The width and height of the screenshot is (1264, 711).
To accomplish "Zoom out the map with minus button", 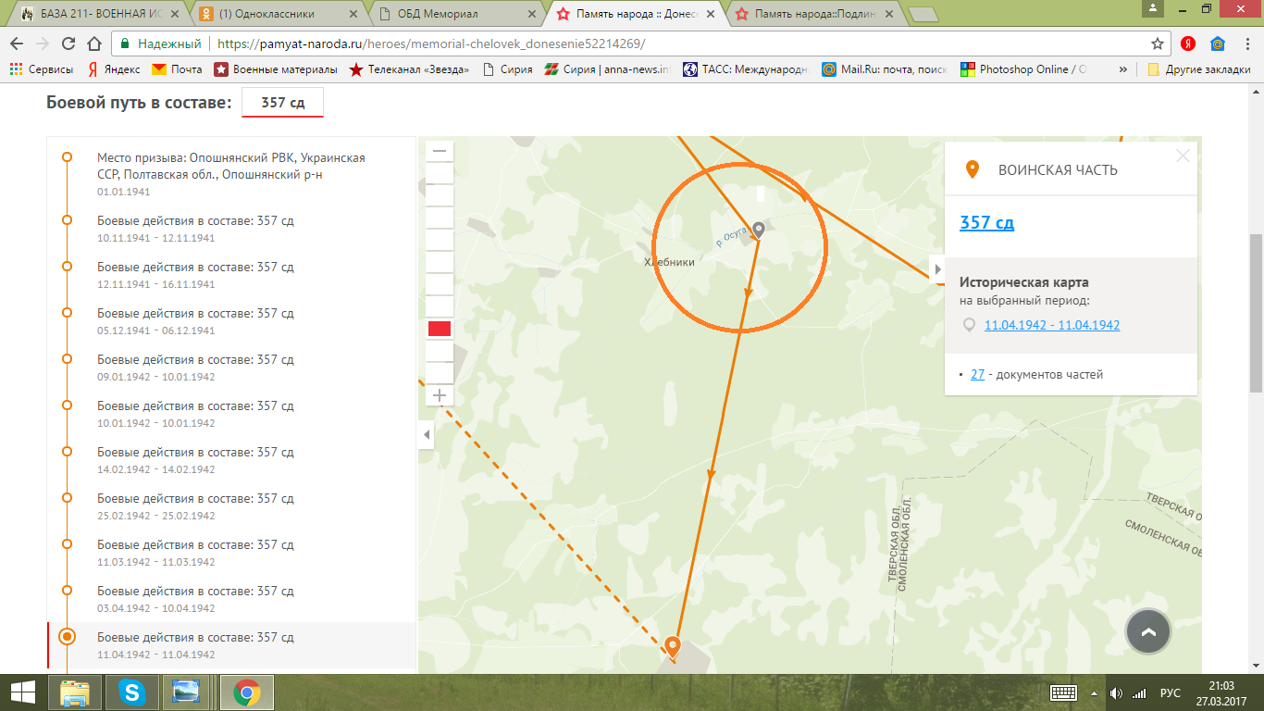I will pos(440,151).
